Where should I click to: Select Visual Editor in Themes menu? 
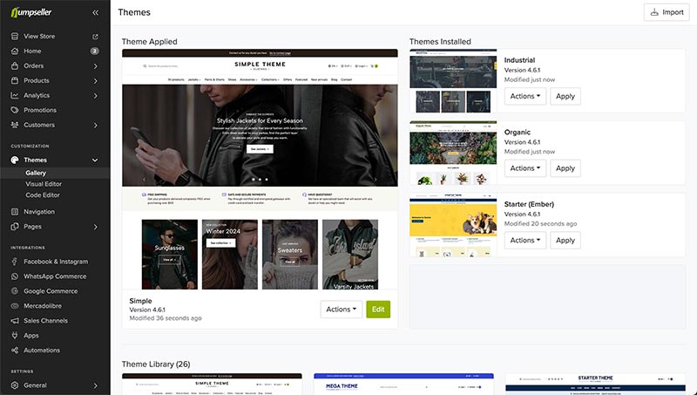point(44,184)
